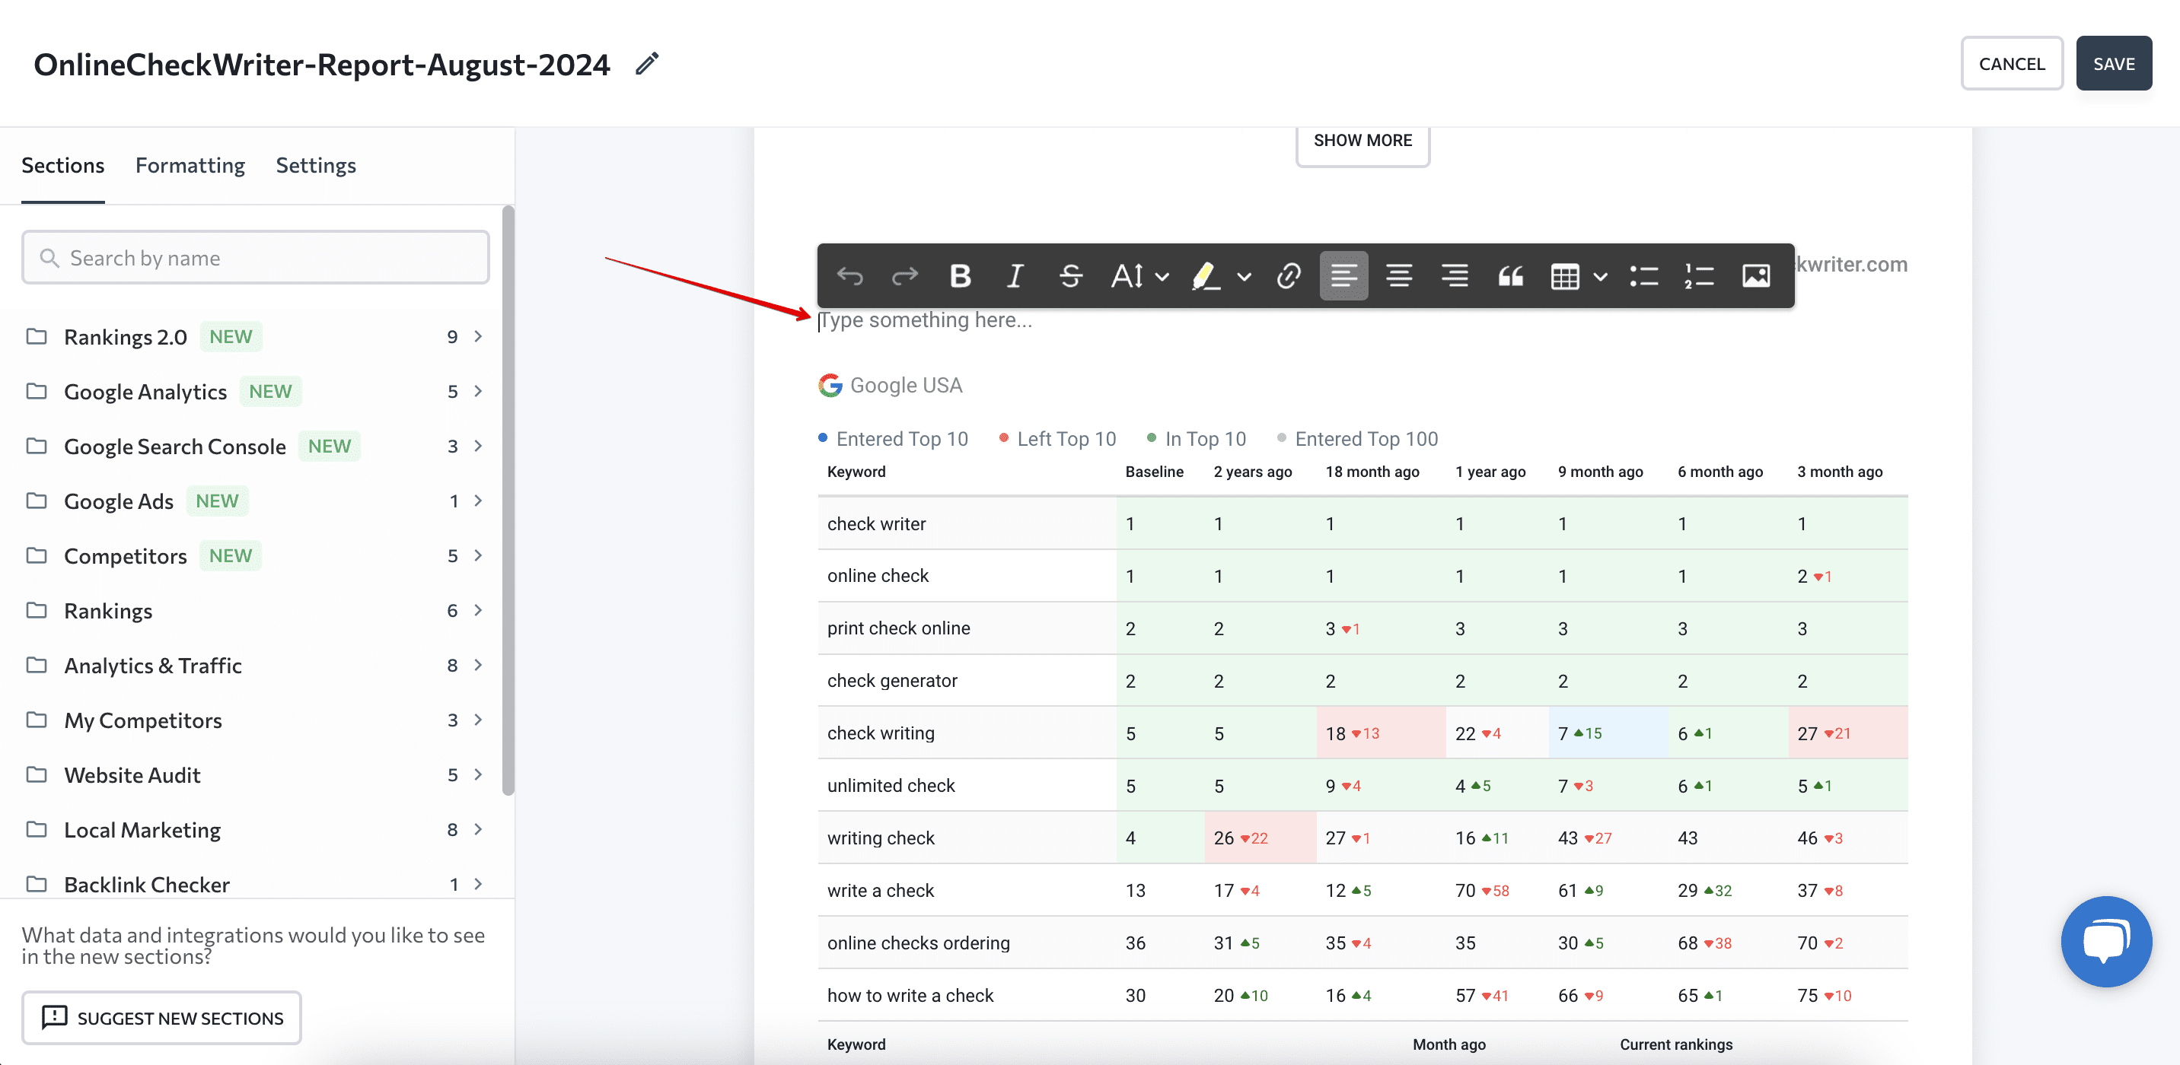Expand the Google Ads chevron

(478, 501)
